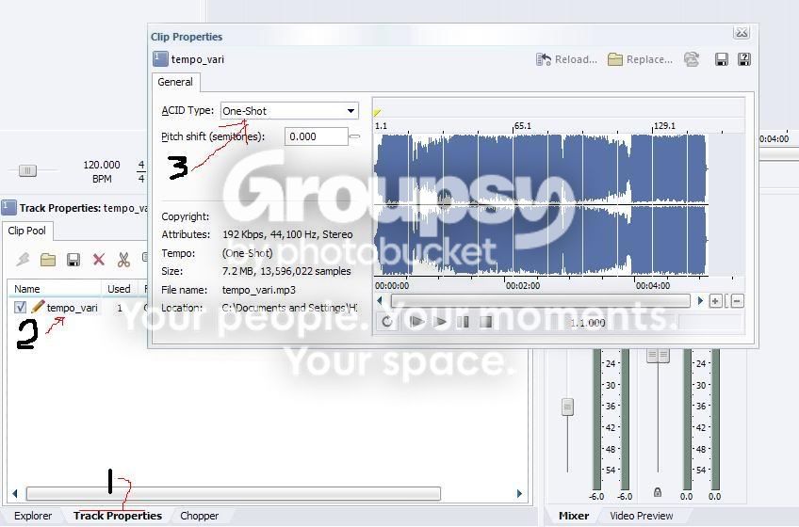This screenshot has height=527, width=799.
Task: Click the Replace button in Clip Properties
Action: click(x=640, y=59)
